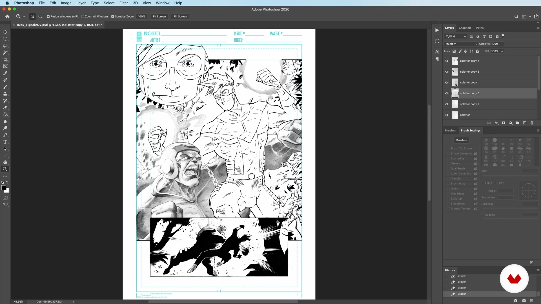Add a layer mask icon
541x304 pixels.
pyautogui.click(x=504, y=123)
